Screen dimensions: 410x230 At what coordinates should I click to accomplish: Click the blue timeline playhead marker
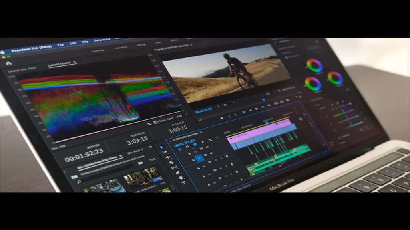click(x=267, y=122)
